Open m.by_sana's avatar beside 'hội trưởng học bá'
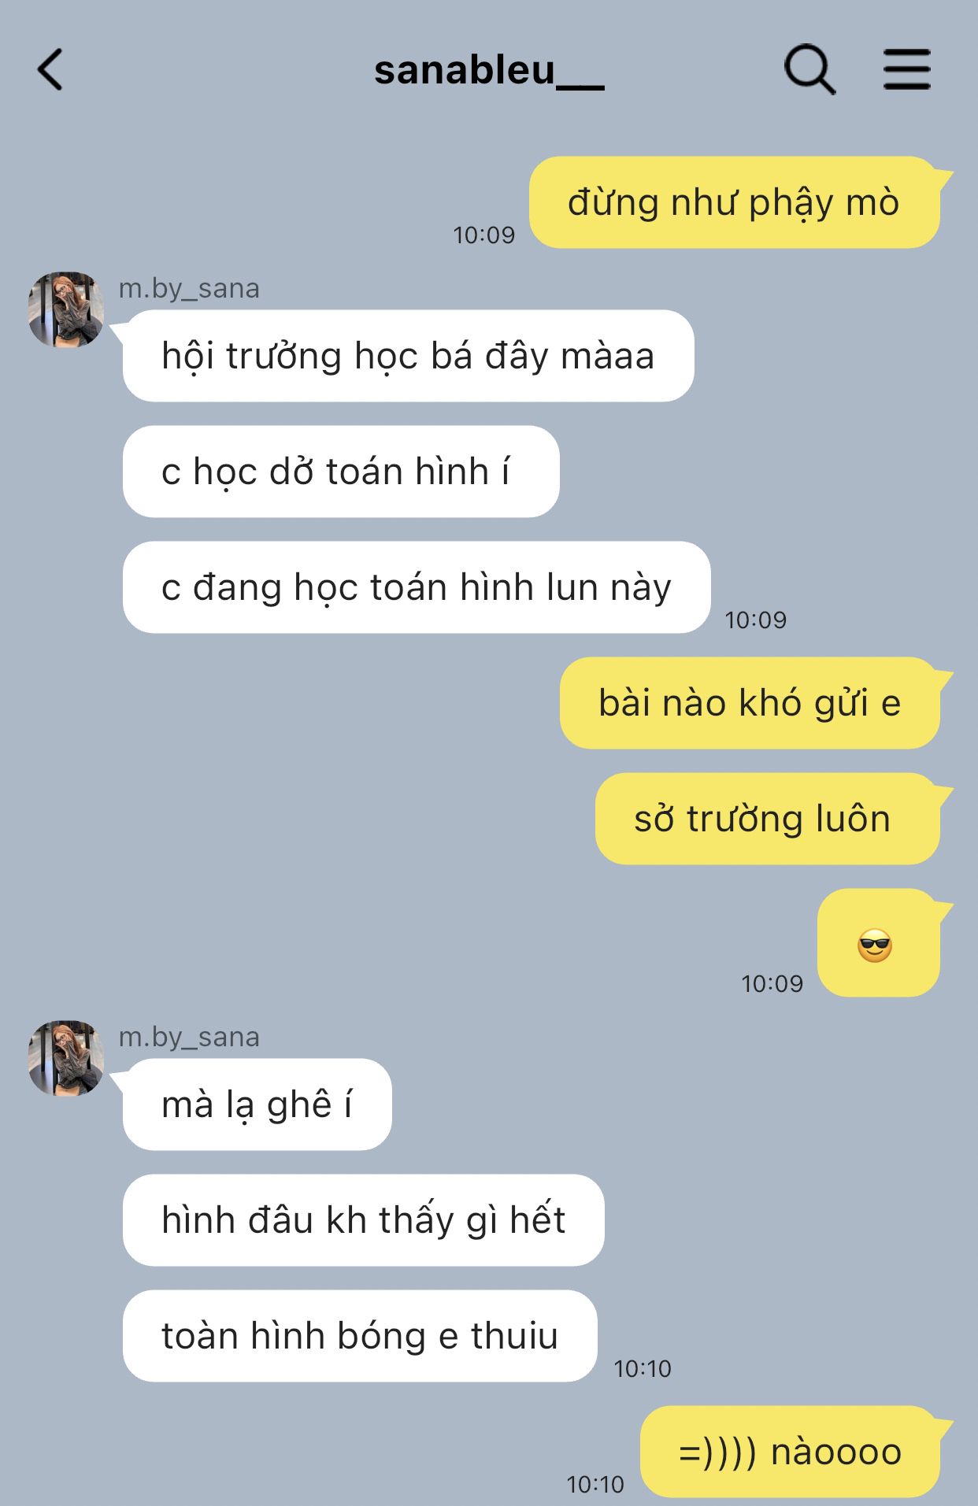This screenshot has height=1506, width=978. tap(66, 310)
